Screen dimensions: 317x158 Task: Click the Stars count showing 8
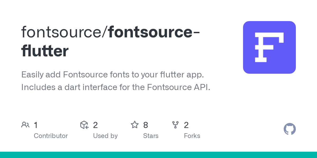click(x=146, y=125)
